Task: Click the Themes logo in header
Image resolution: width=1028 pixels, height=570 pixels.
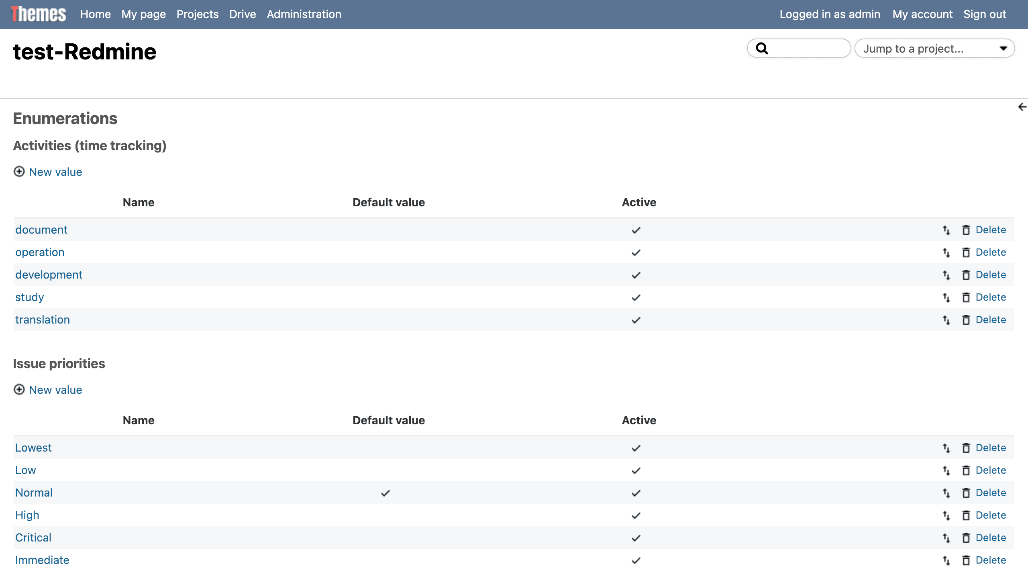Action: click(x=39, y=14)
